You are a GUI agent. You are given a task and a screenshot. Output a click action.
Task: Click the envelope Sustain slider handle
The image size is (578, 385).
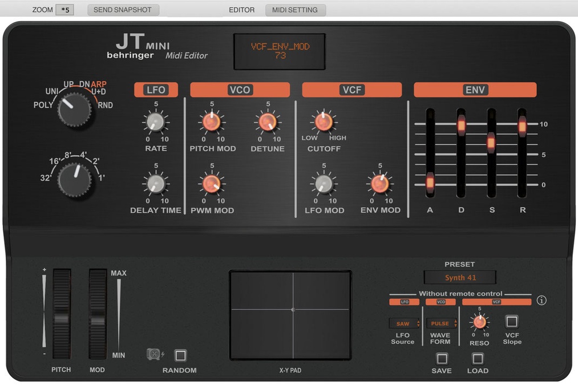tap(491, 141)
